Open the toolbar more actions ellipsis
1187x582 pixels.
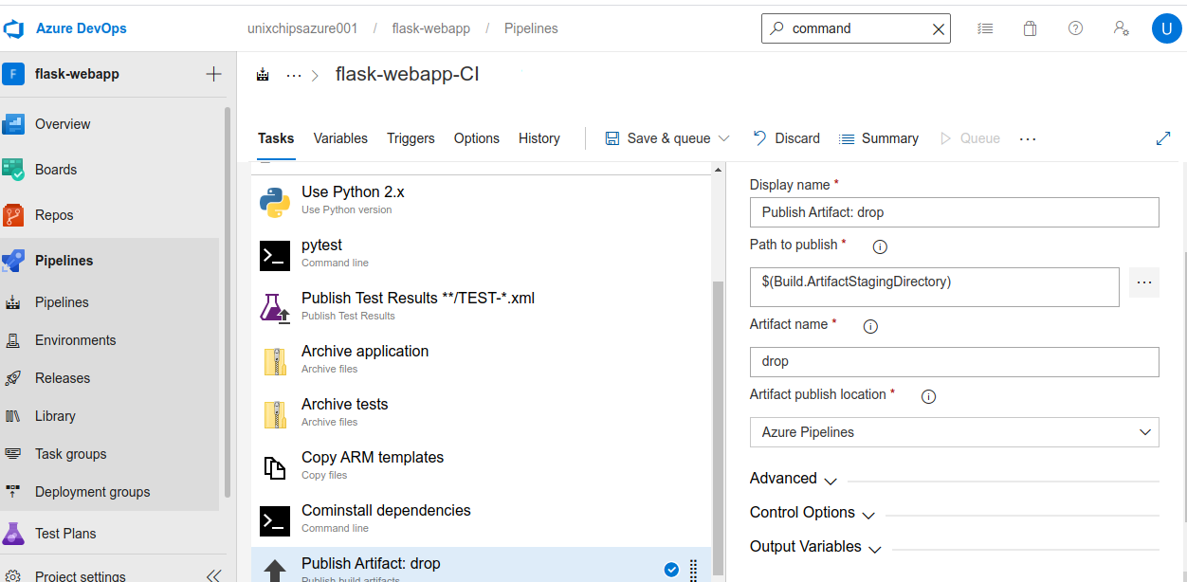(x=1028, y=138)
